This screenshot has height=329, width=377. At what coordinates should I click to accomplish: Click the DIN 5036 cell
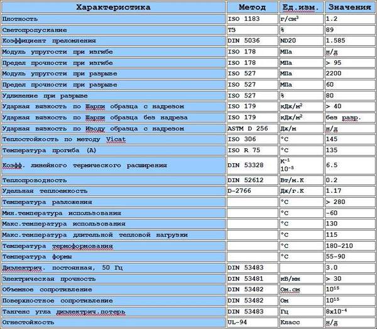pos(252,41)
